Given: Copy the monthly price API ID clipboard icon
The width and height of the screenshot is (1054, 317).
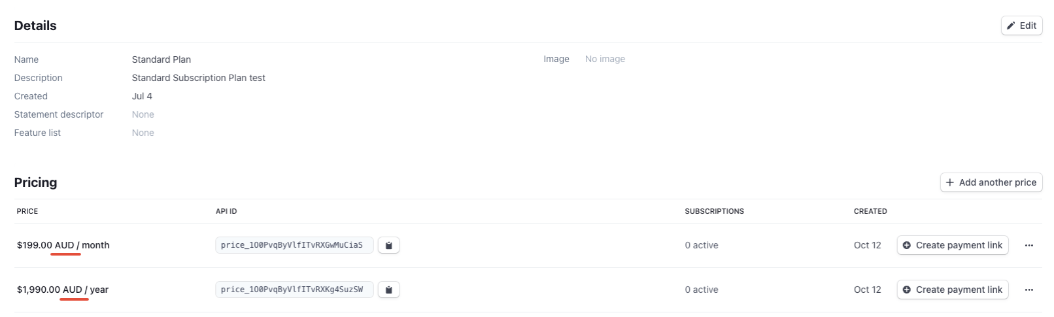Looking at the screenshot, I should click(388, 245).
